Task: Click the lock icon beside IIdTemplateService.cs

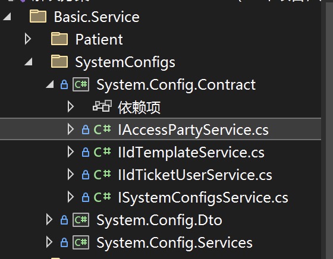Action: pyautogui.click(x=86, y=152)
